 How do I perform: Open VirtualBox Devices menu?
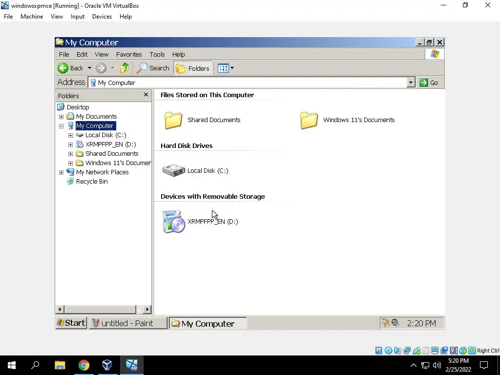(x=102, y=17)
